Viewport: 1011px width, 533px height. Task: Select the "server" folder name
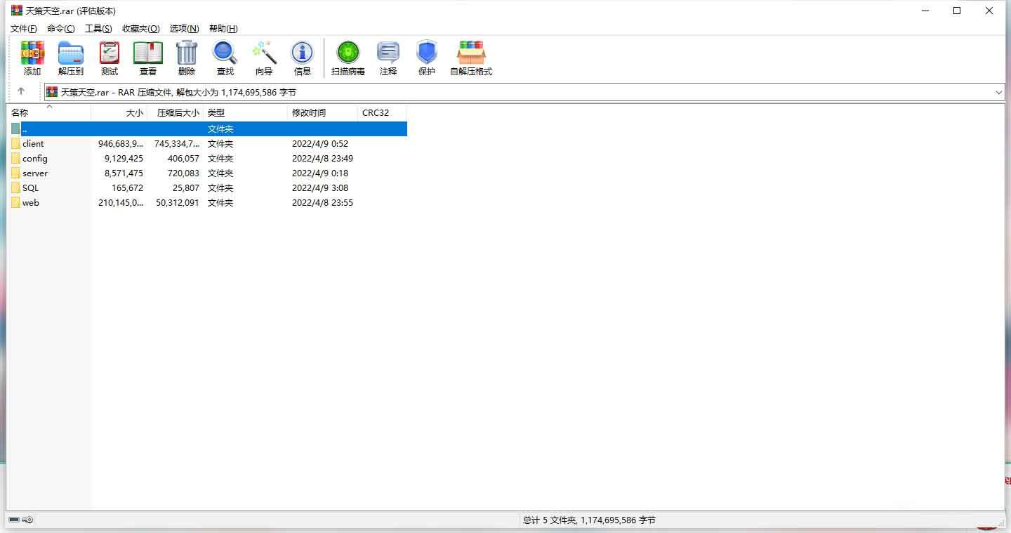pyautogui.click(x=35, y=173)
